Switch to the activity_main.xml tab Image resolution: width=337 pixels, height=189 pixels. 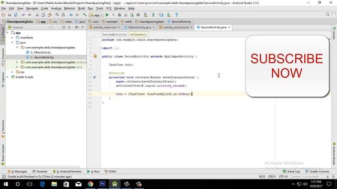104,27
